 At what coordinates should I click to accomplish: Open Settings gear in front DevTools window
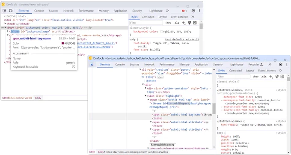281,64
